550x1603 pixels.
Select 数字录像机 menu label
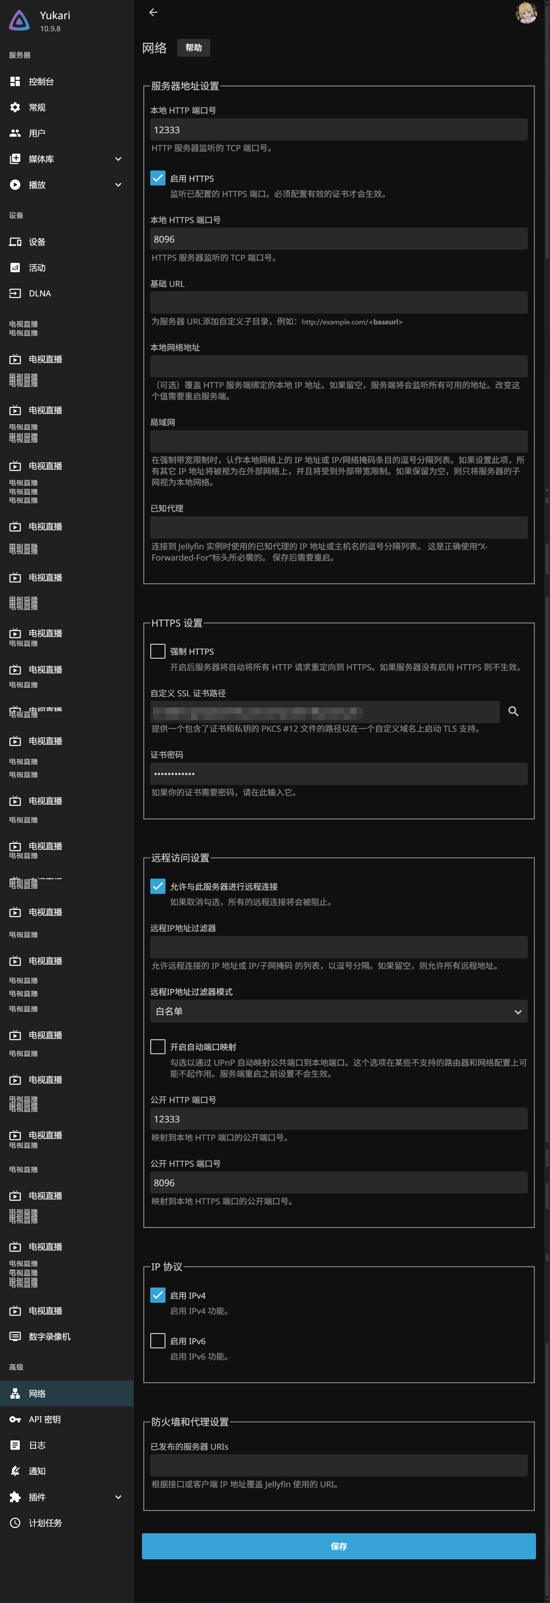click(50, 1336)
